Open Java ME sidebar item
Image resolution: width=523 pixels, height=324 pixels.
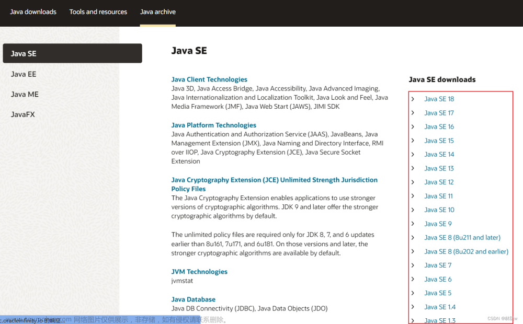point(25,95)
